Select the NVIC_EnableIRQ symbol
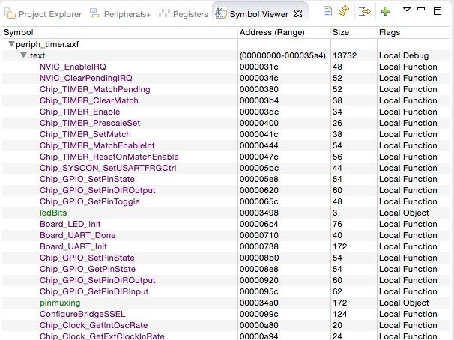The width and height of the screenshot is (454, 340). 73,67
